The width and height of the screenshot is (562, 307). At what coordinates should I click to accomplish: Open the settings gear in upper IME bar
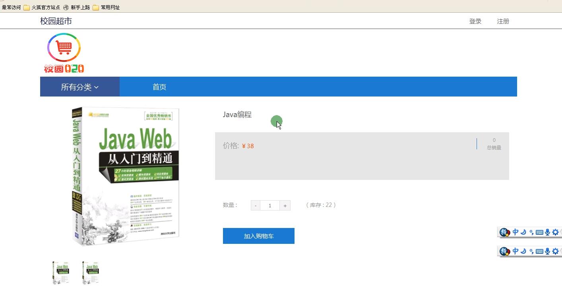[555, 232]
